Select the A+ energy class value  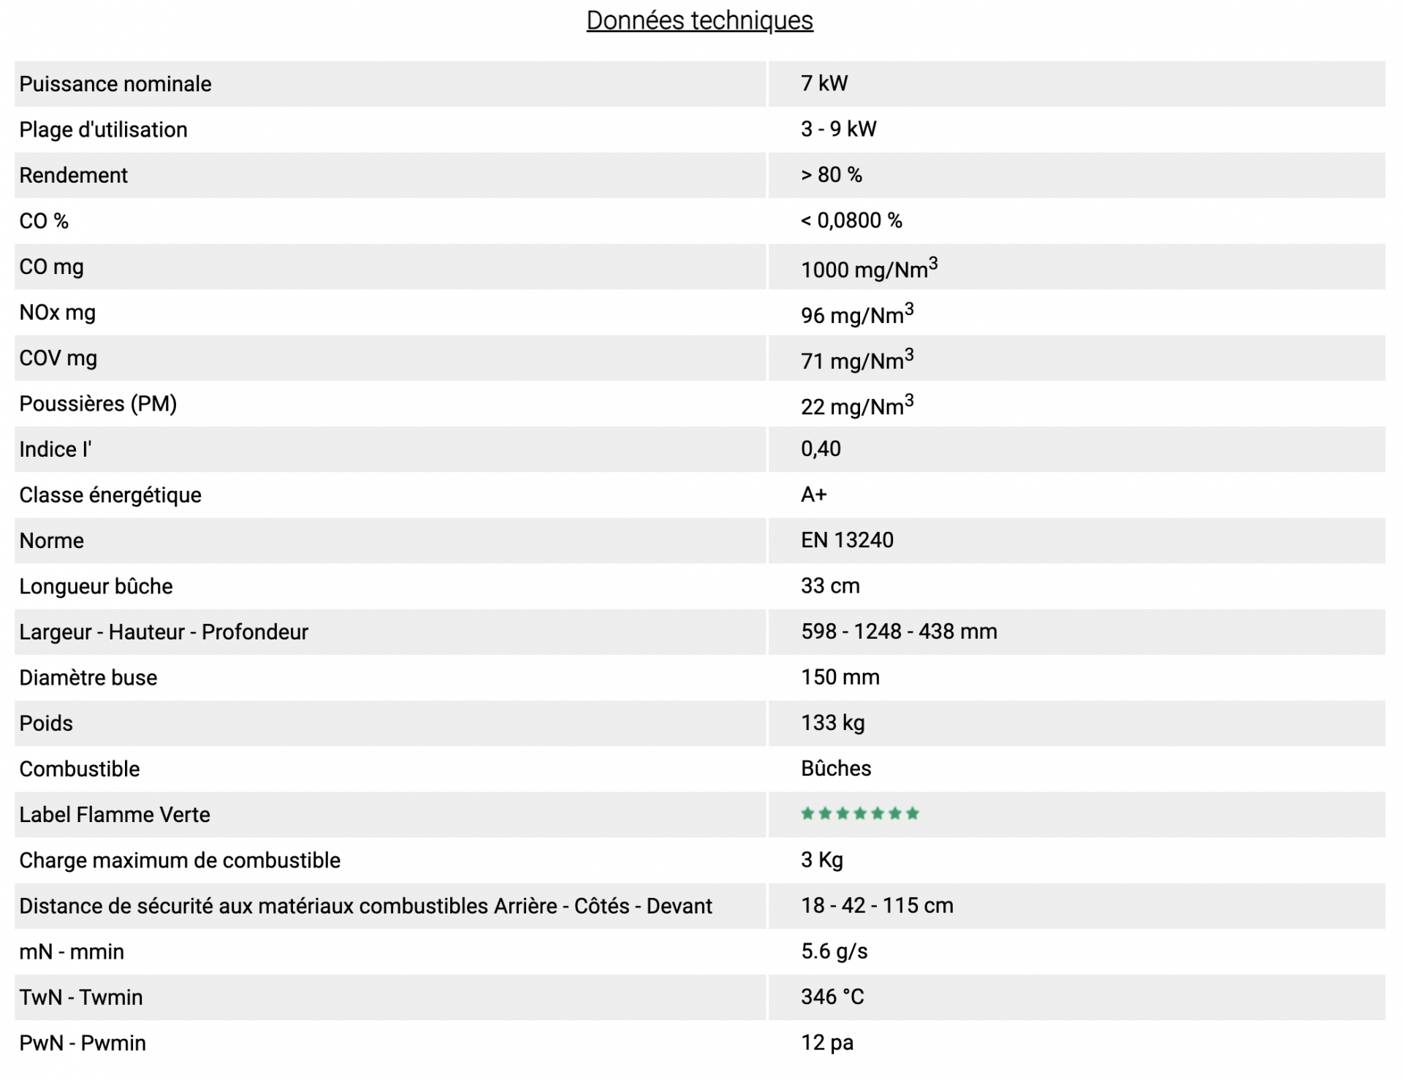[814, 495]
